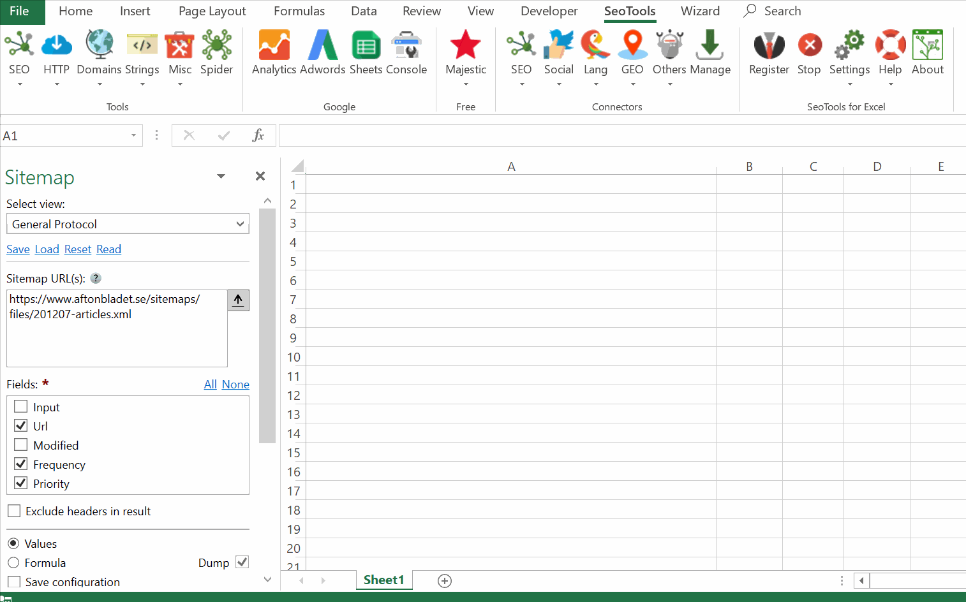
Task: Click the red Stop button
Action: click(810, 45)
